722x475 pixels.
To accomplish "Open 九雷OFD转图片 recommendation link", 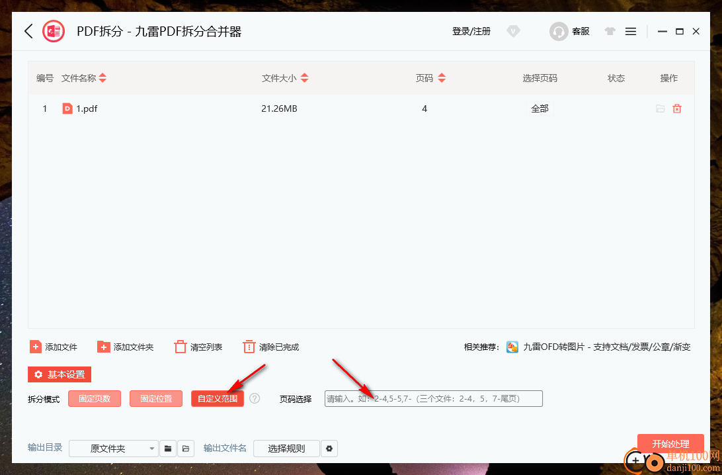I will point(598,347).
